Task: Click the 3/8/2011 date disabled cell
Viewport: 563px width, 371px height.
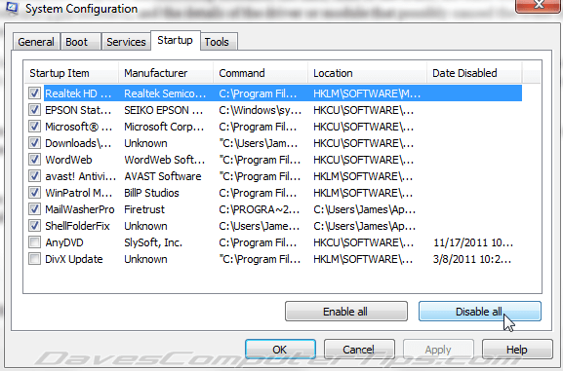Action: pyautogui.click(x=472, y=259)
